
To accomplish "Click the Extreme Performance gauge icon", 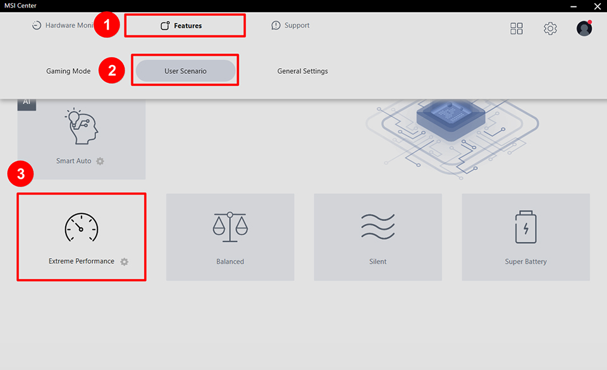I will pyautogui.click(x=82, y=227).
